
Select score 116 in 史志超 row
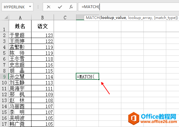pos(42,64)
